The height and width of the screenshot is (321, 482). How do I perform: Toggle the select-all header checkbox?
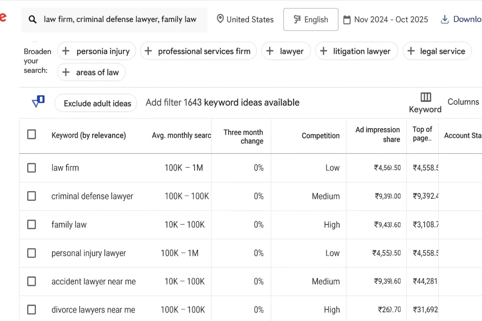[x=32, y=135]
